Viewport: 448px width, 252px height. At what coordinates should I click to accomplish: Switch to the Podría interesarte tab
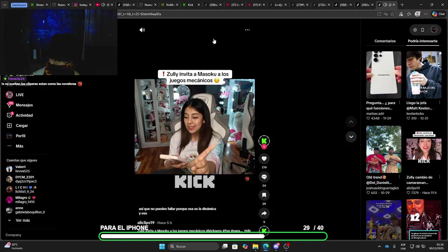tap(422, 41)
